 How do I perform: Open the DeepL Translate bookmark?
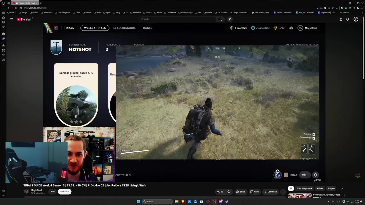click(239, 13)
